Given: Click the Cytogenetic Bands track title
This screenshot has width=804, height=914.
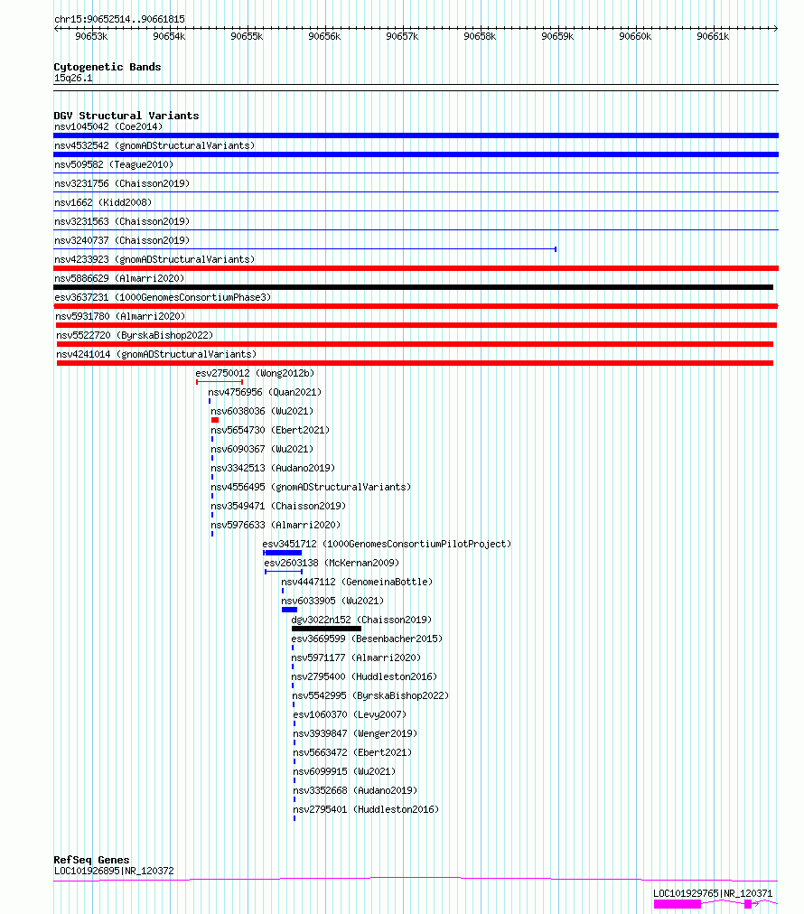Looking at the screenshot, I should click(x=108, y=67).
